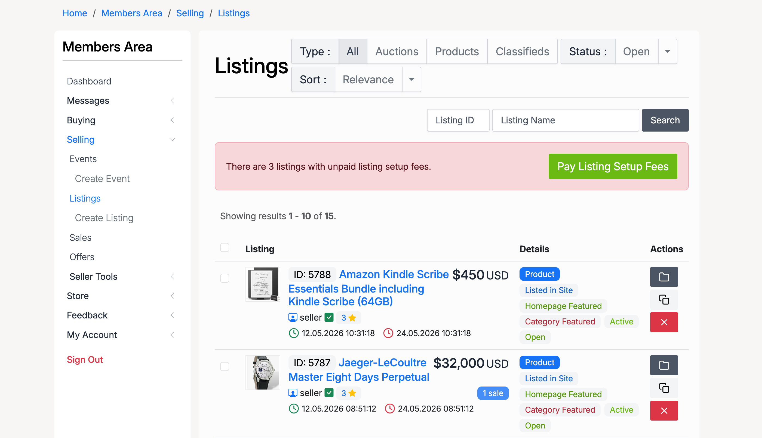Open Dashboard in sidebar

(x=89, y=81)
